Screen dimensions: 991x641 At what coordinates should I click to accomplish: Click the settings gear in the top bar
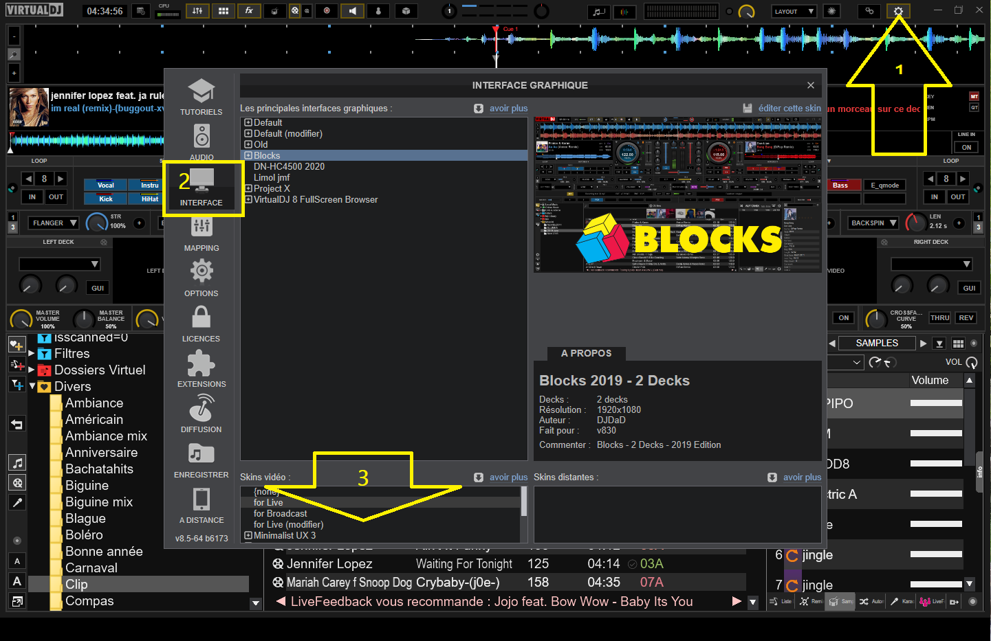coord(898,11)
